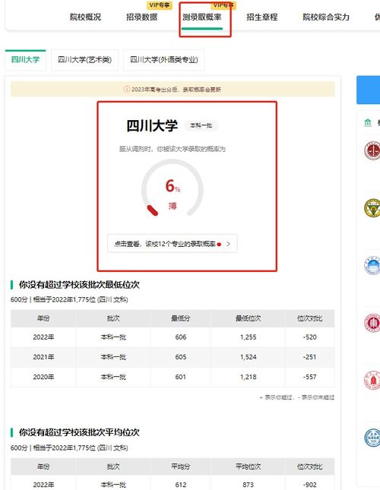Click the green-yellow university logo in sidebar

pyautogui.click(x=372, y=208)
